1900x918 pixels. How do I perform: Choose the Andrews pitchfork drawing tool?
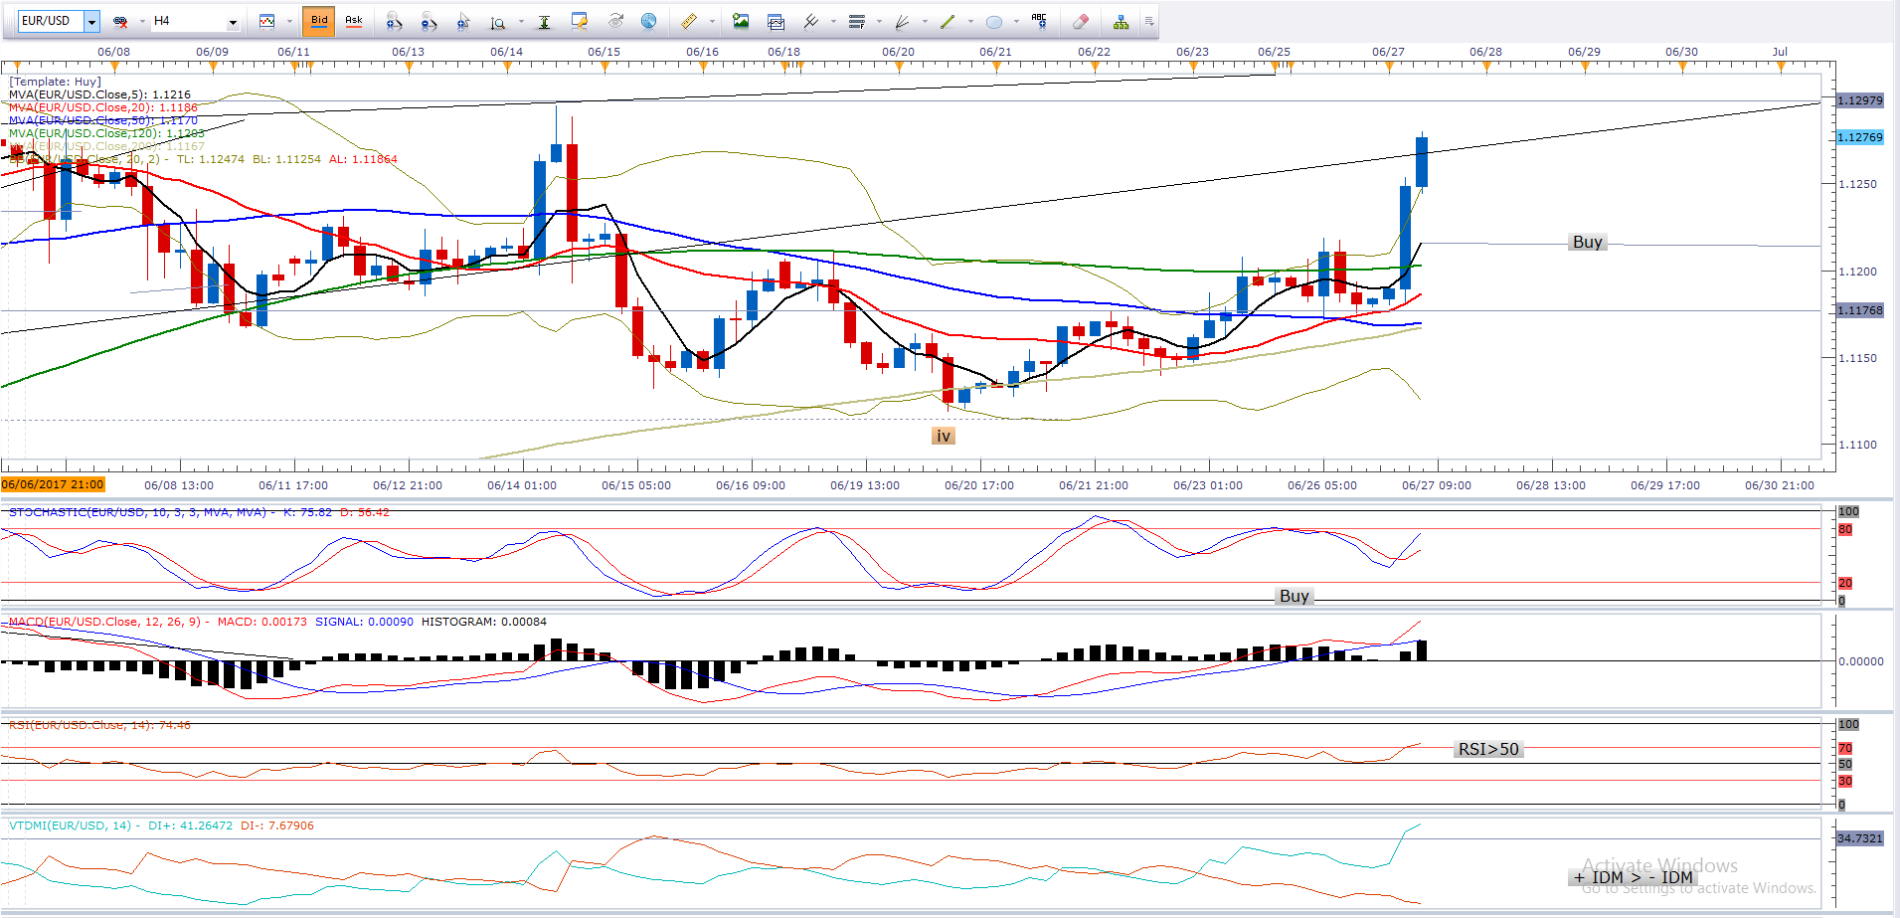pos(811,21)
